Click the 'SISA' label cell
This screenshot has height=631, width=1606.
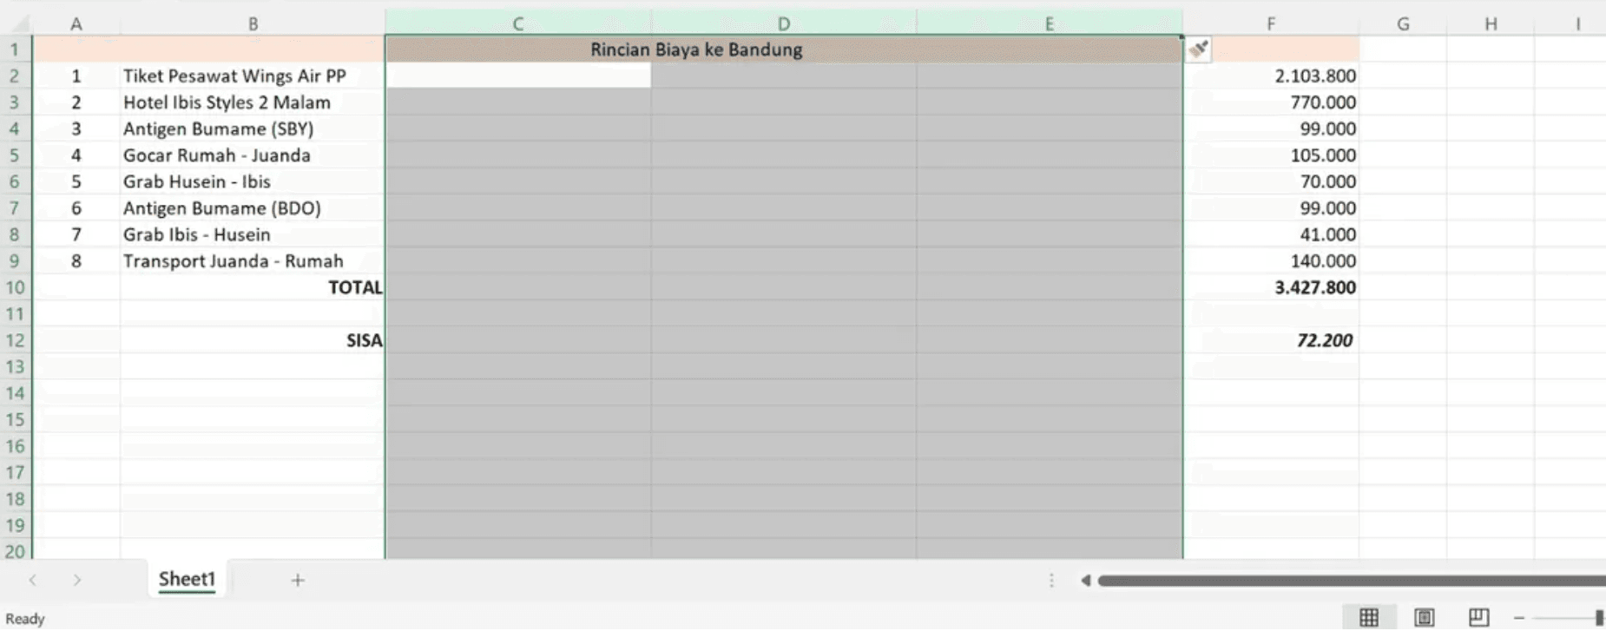pos(253,340)
